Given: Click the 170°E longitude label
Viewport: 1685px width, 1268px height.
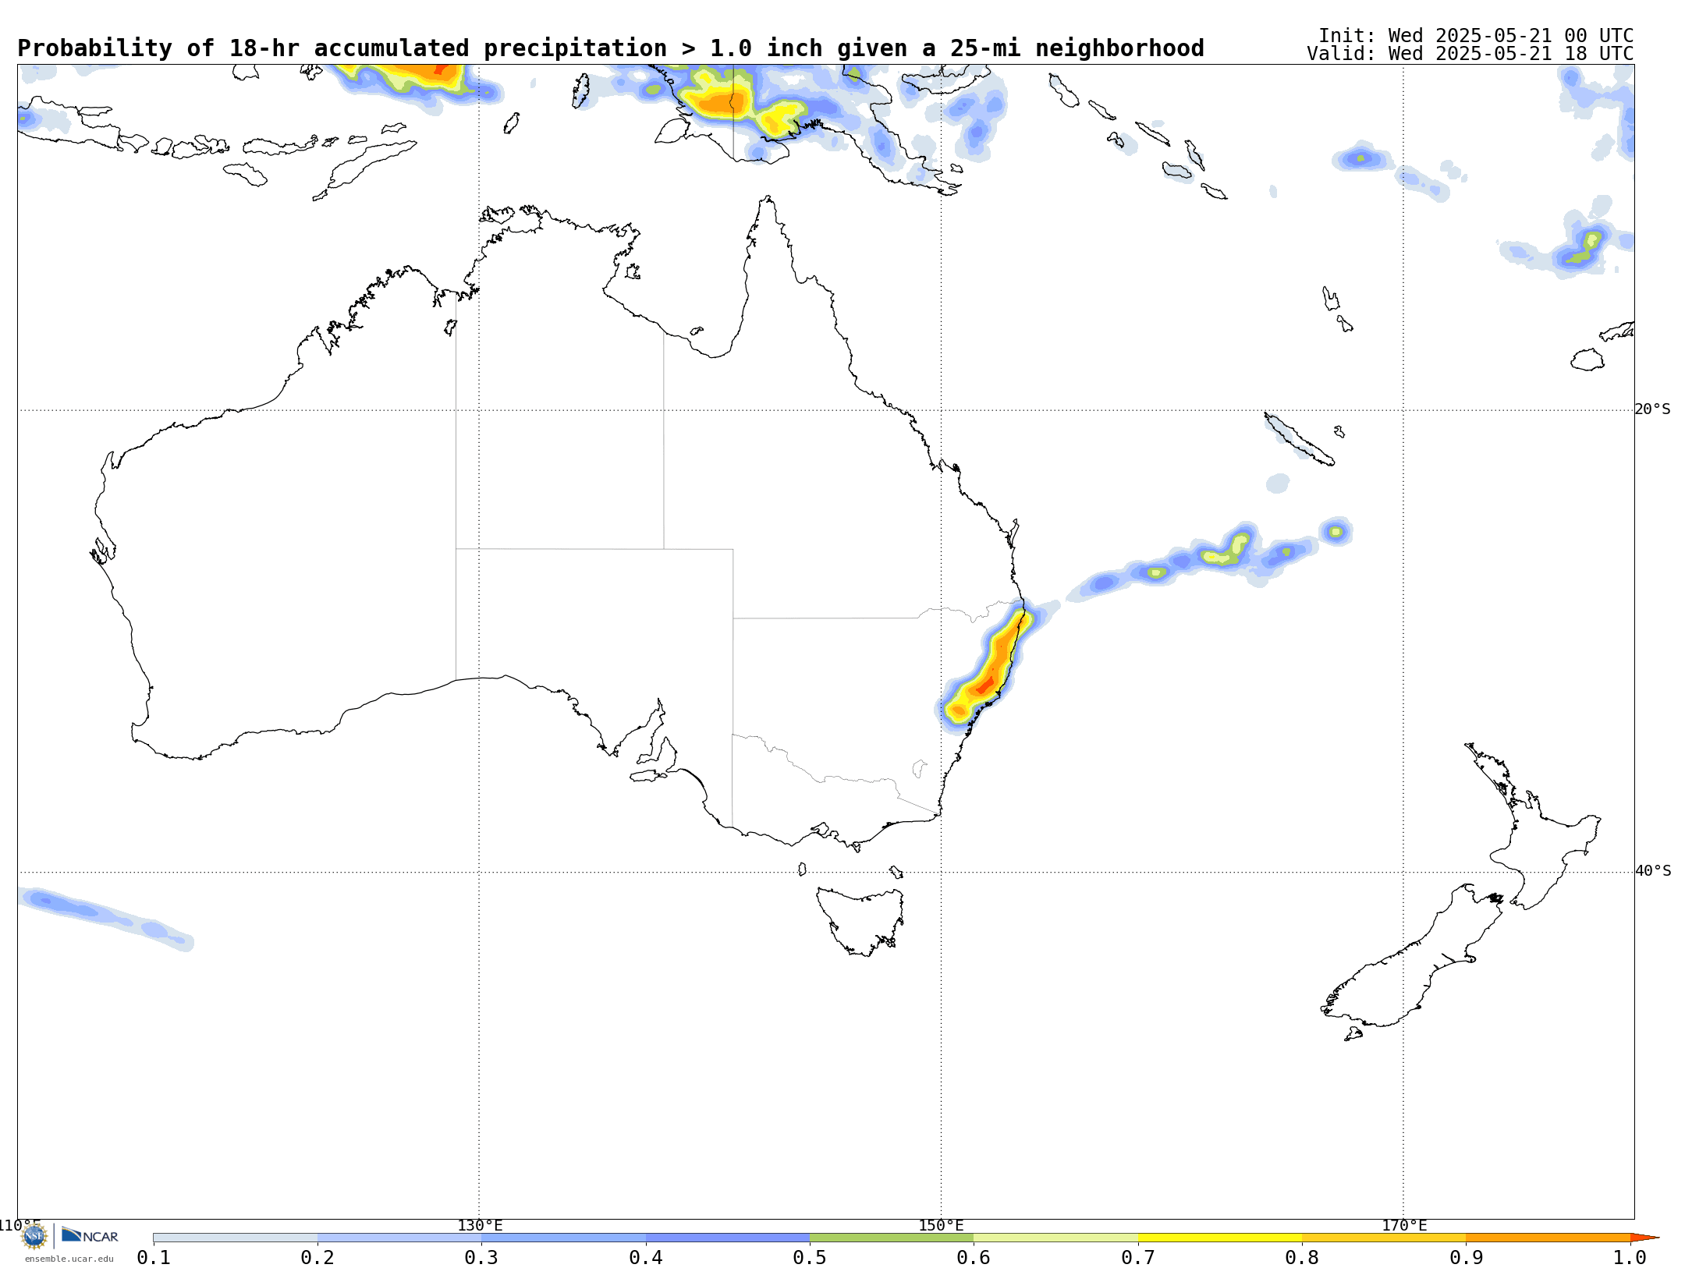Looking at the screenshot, I should [x=1404, y=1225].
